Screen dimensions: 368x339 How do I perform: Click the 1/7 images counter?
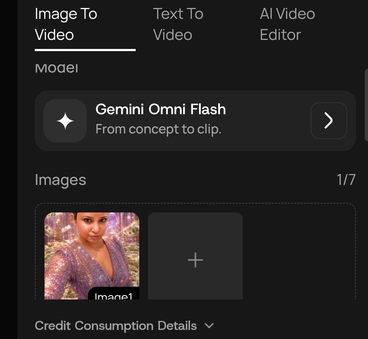click(346, 180)
